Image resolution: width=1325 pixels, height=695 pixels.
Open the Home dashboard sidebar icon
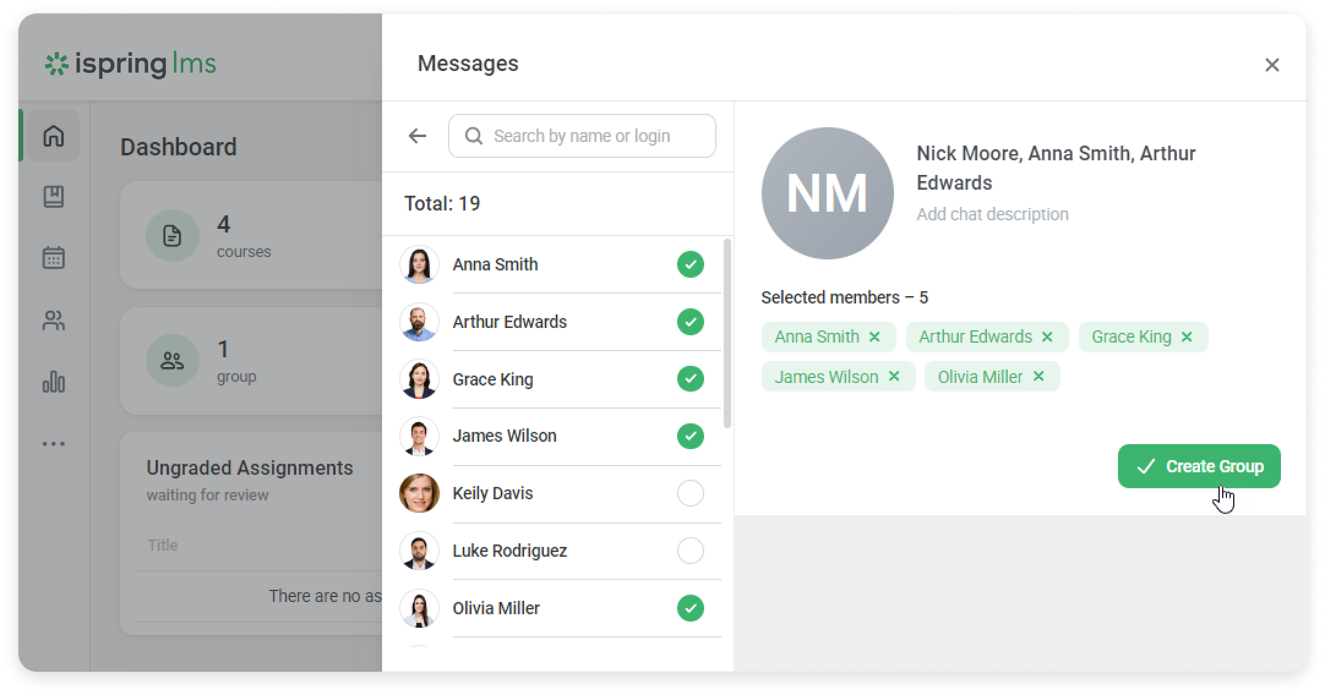point(54,135)
